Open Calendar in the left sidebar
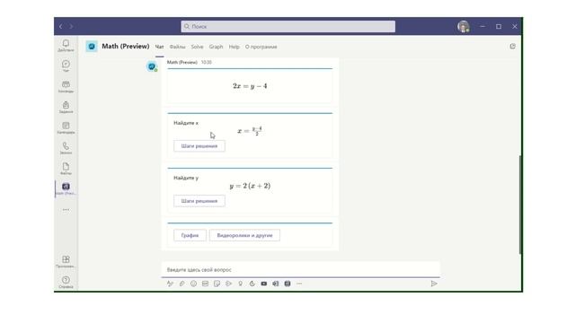Image resolution: width=575 pixels, height=323 pixels. (x=66, y=127)
